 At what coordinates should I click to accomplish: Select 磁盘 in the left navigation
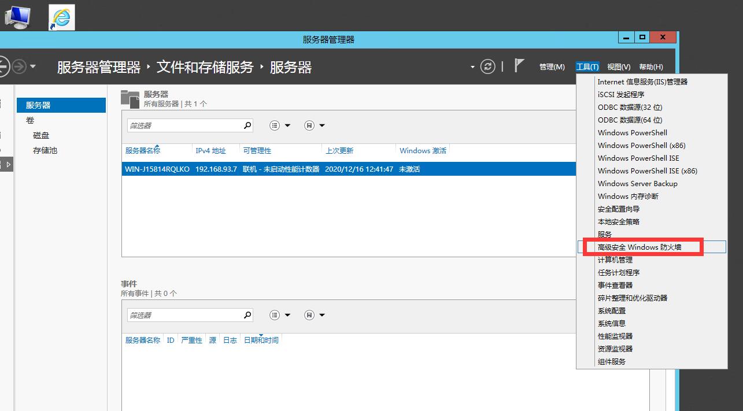click(x=41, y=135)
